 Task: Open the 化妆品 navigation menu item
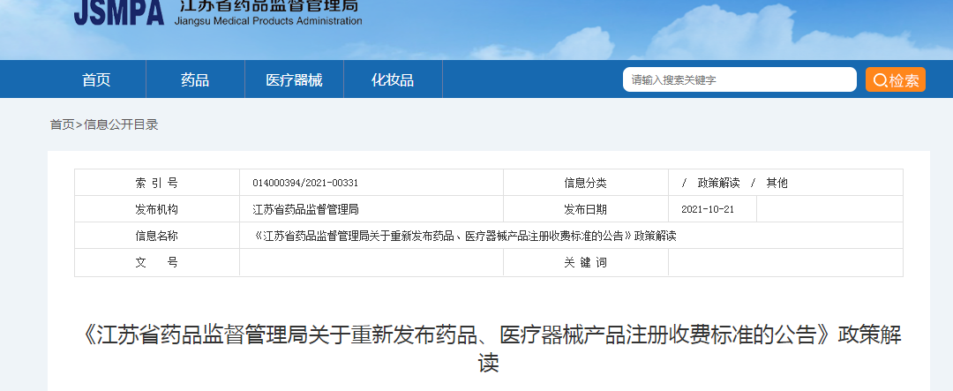point(393,79)
